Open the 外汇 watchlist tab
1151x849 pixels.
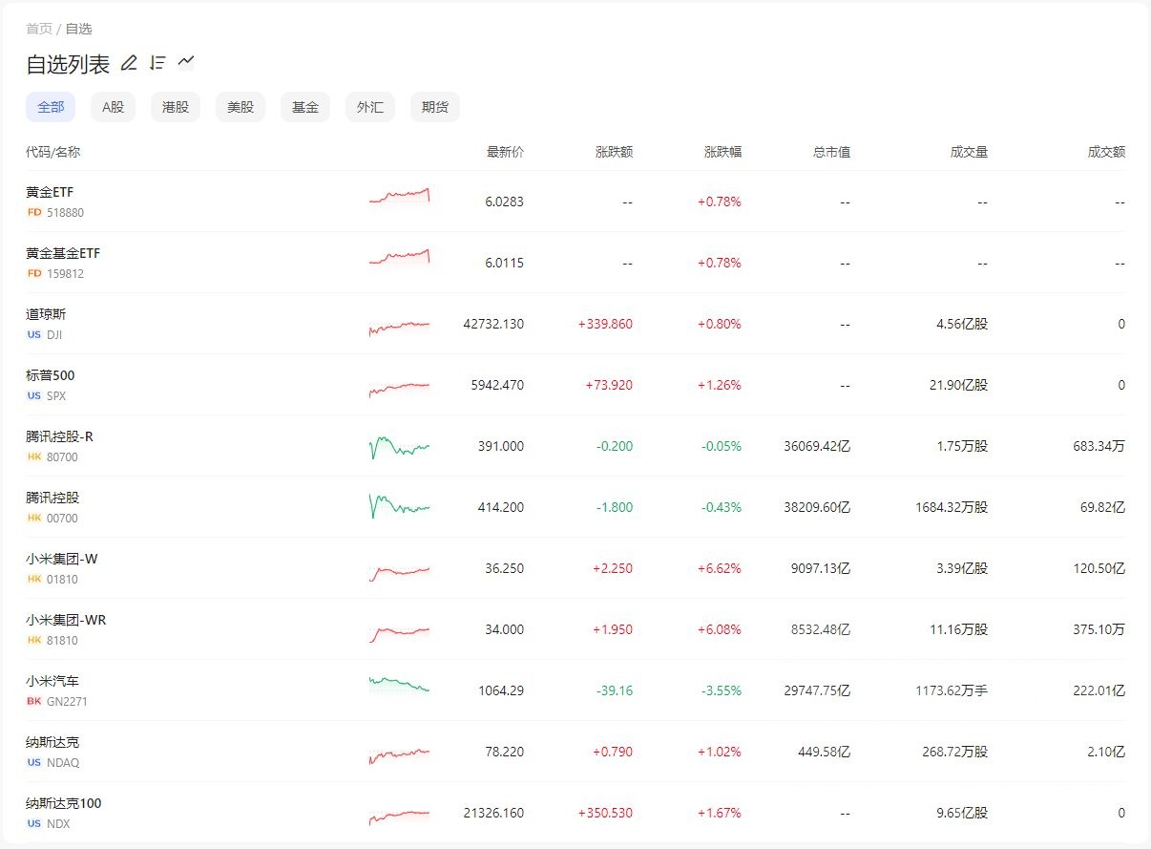369,107
